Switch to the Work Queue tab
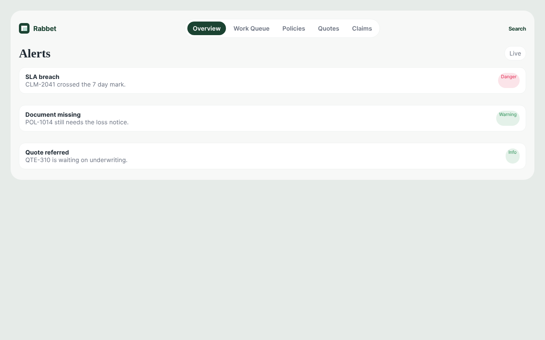The width and height of the screenshot is (545, 340). (251, 28)
